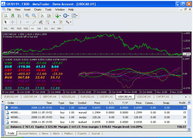
Task: Open the Window menu
Action: pos(60,10)
